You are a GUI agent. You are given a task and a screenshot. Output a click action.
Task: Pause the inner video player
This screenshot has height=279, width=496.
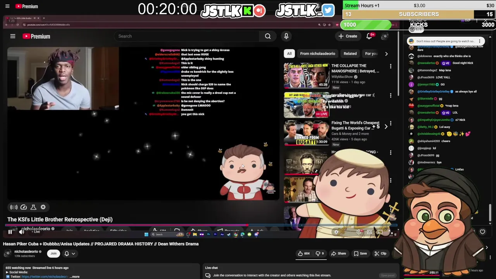point(10,232)
